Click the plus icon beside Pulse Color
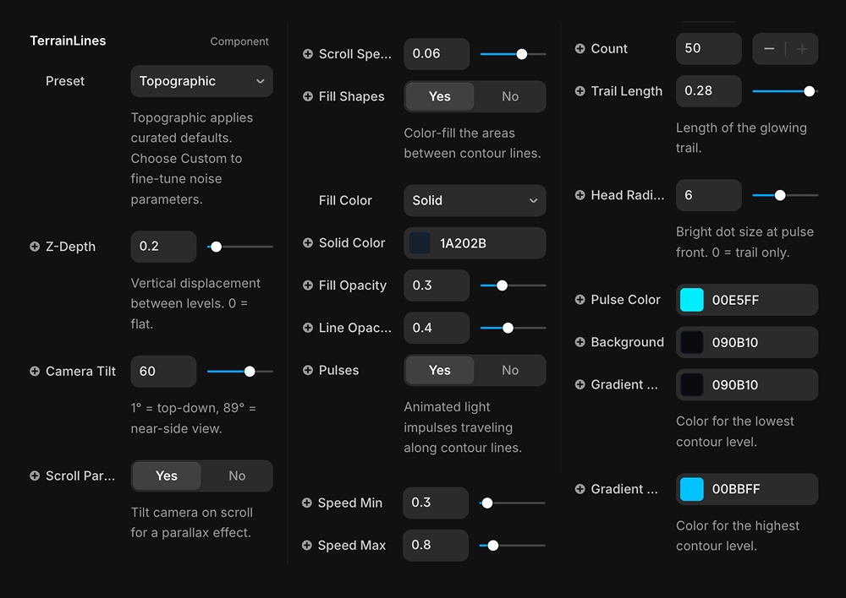The image size is (846, 598). point(580,300)
